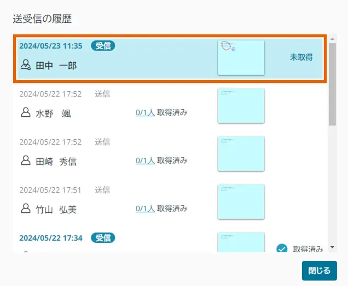Open the thumbnail in 田崎 秀信's entry

[x=241, y=153]
